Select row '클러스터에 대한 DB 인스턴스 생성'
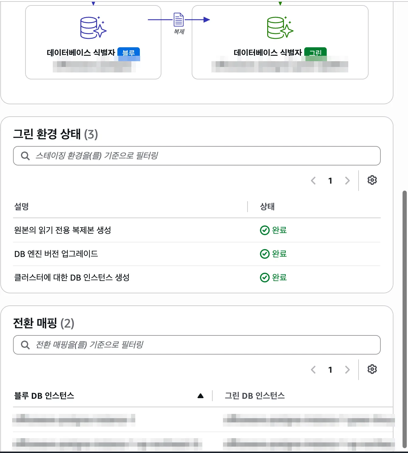The height and width of the screenshot is (453, 408). click(x=197, y=278)
